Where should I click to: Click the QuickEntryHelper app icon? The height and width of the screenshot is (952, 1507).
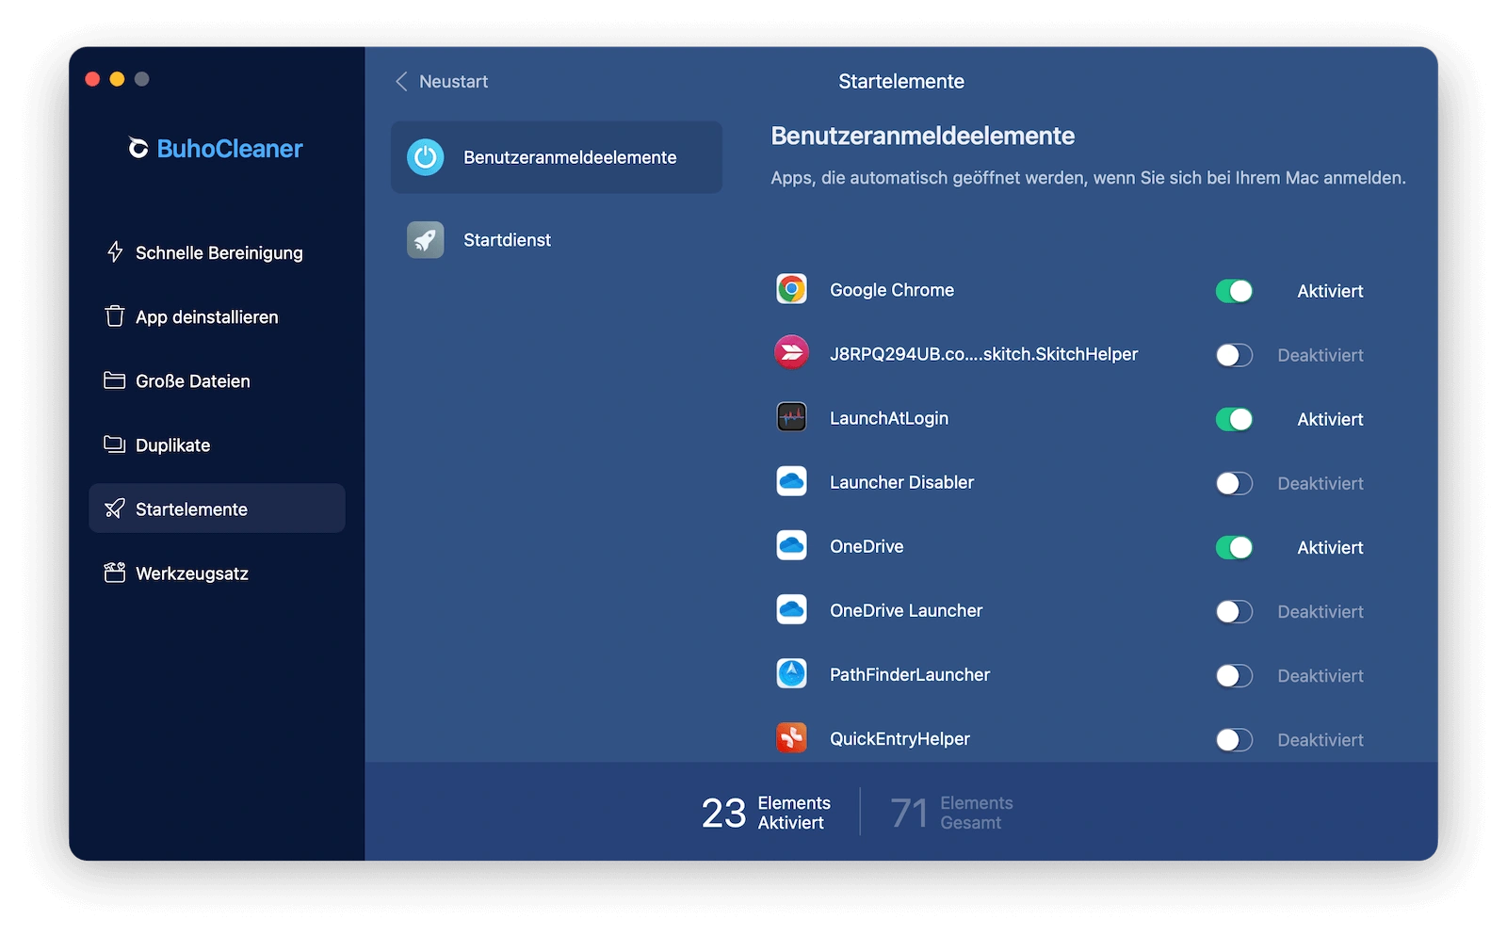(x=792, y=737)
